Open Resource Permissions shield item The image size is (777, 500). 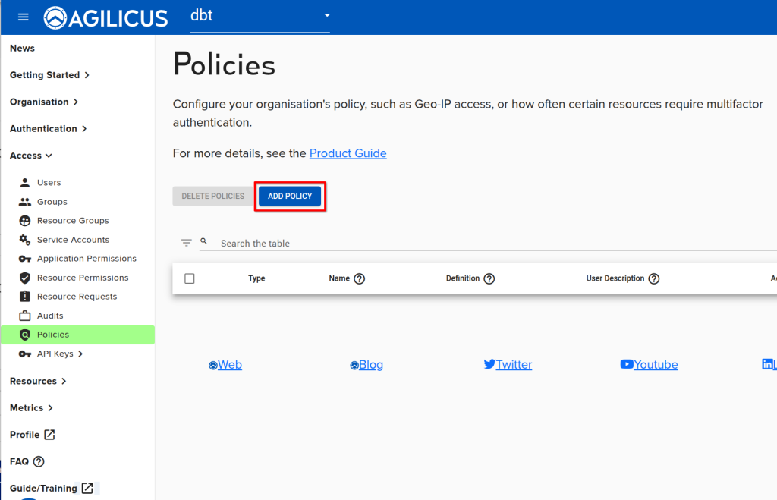point(82,278)
